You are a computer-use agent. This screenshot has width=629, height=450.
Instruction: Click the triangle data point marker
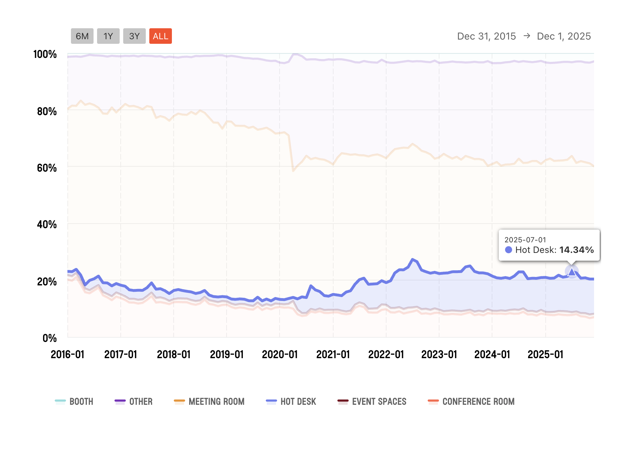[571, 272]
